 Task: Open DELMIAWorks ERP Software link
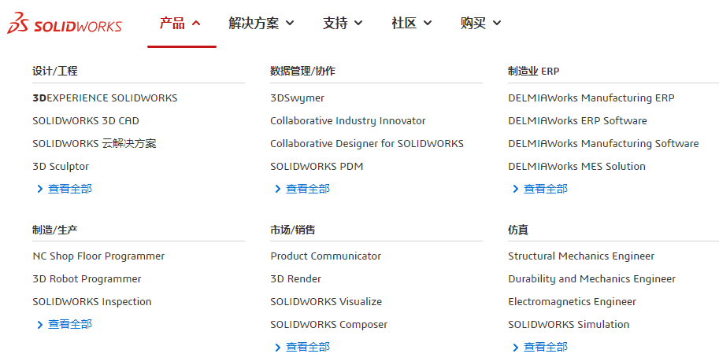pos(578,121)
